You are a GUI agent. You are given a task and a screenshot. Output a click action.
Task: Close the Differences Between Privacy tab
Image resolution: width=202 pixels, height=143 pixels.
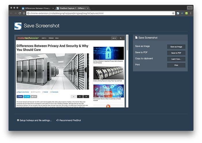point(53,8)
